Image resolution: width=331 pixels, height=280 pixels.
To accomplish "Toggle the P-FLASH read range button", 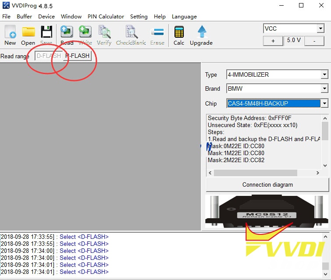I will 77,56.
